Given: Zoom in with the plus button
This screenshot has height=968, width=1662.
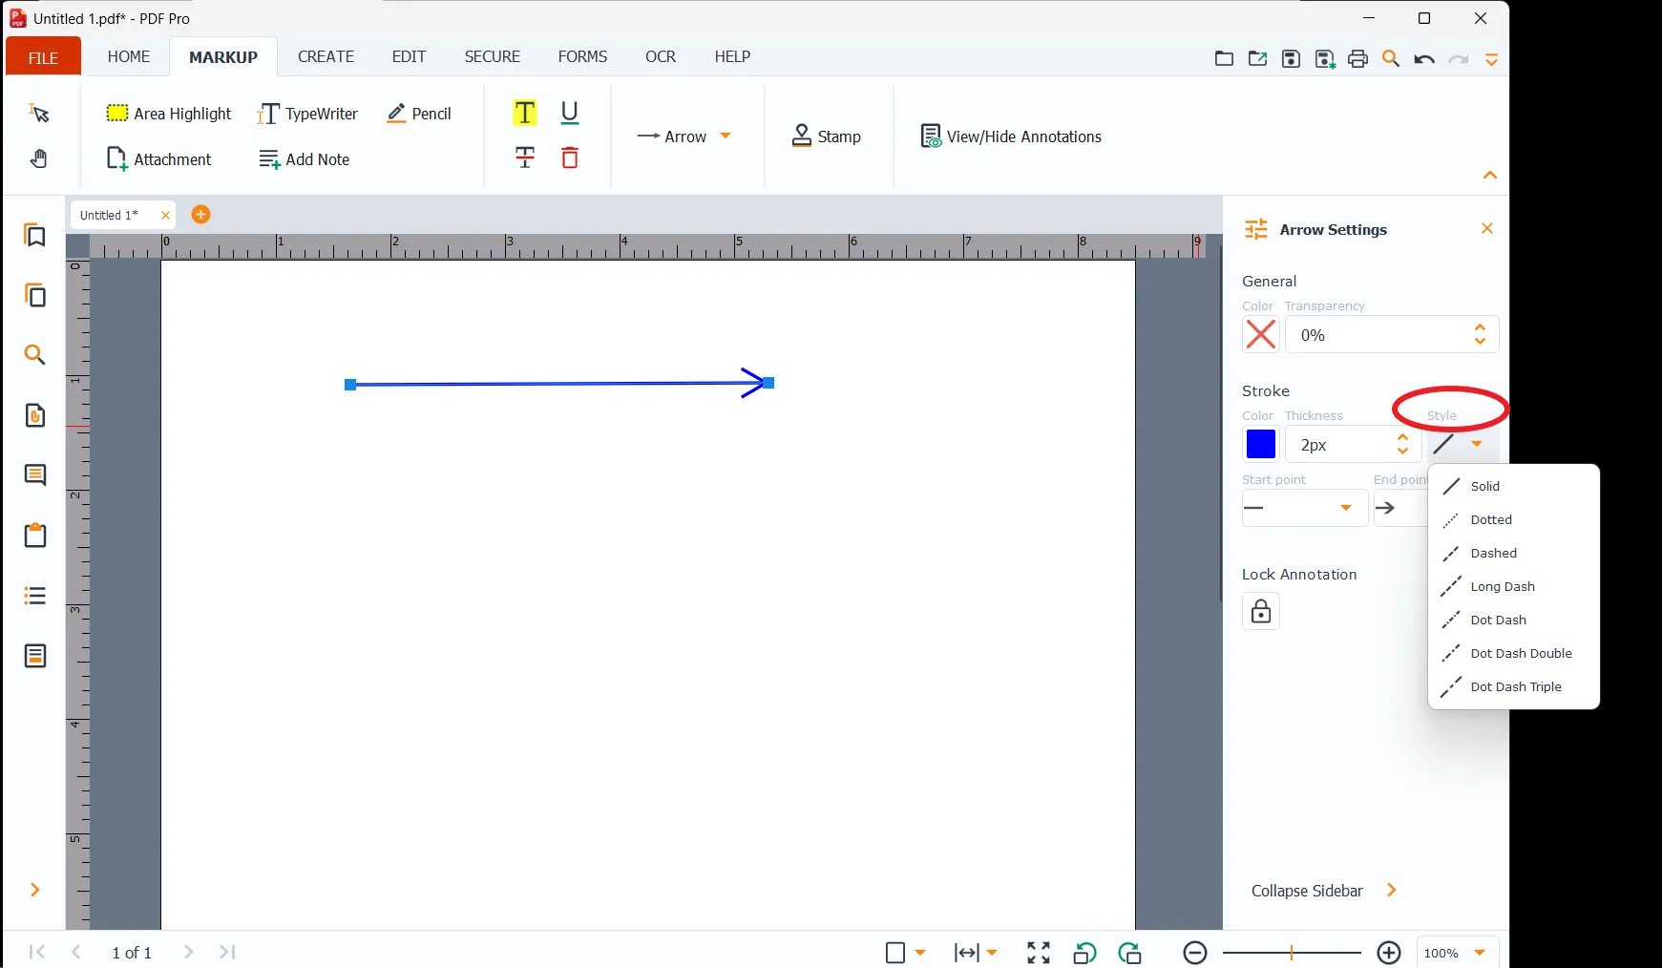Looking at the screenshot, I should point(1389,953).
